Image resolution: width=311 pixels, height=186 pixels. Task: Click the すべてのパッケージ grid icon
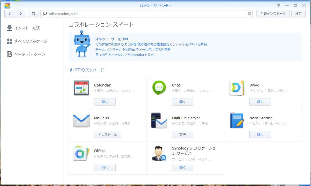click(x=9, y=41)
